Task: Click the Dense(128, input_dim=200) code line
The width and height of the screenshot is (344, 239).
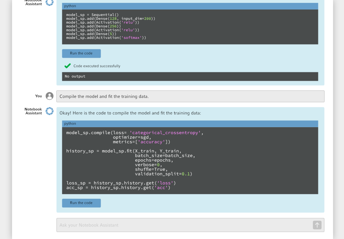Action: [111, 19]
